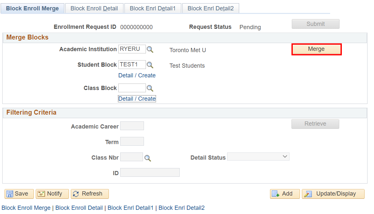Focus the Academic Institution text field
The width and height of the screenshot is (374, 214).
point(132,49)
